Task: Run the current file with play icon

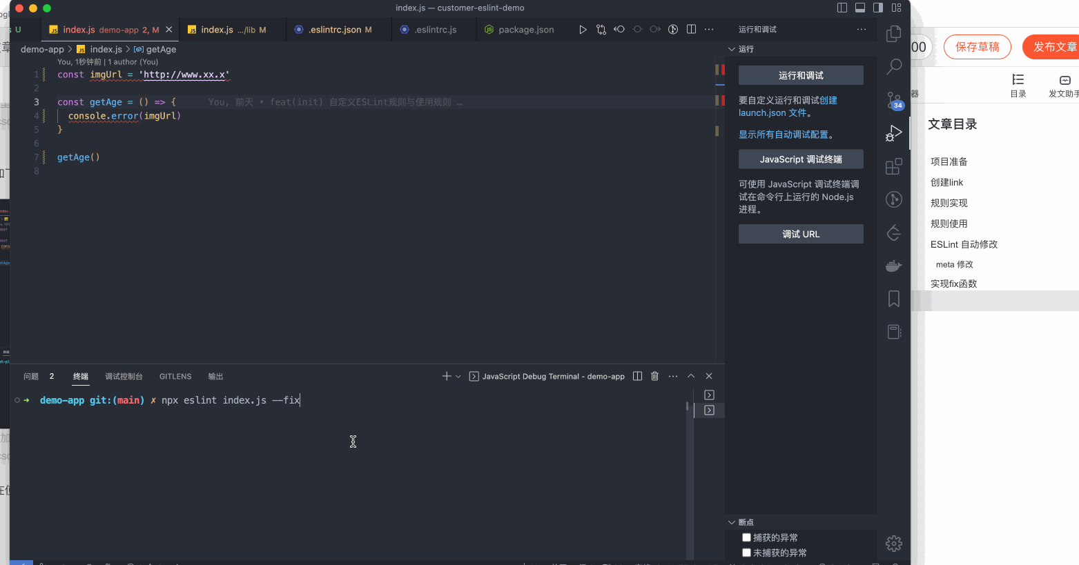Action: click(x=583, y=30)
